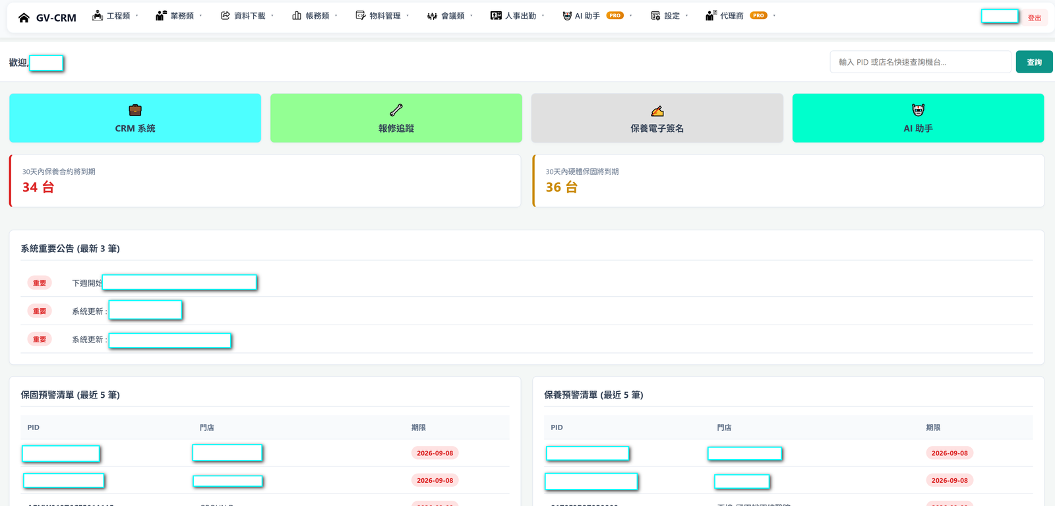The image size is (1055, 506).
Task: Expand the 業務類 dropdown menu
Action: [x=179, y=16]
